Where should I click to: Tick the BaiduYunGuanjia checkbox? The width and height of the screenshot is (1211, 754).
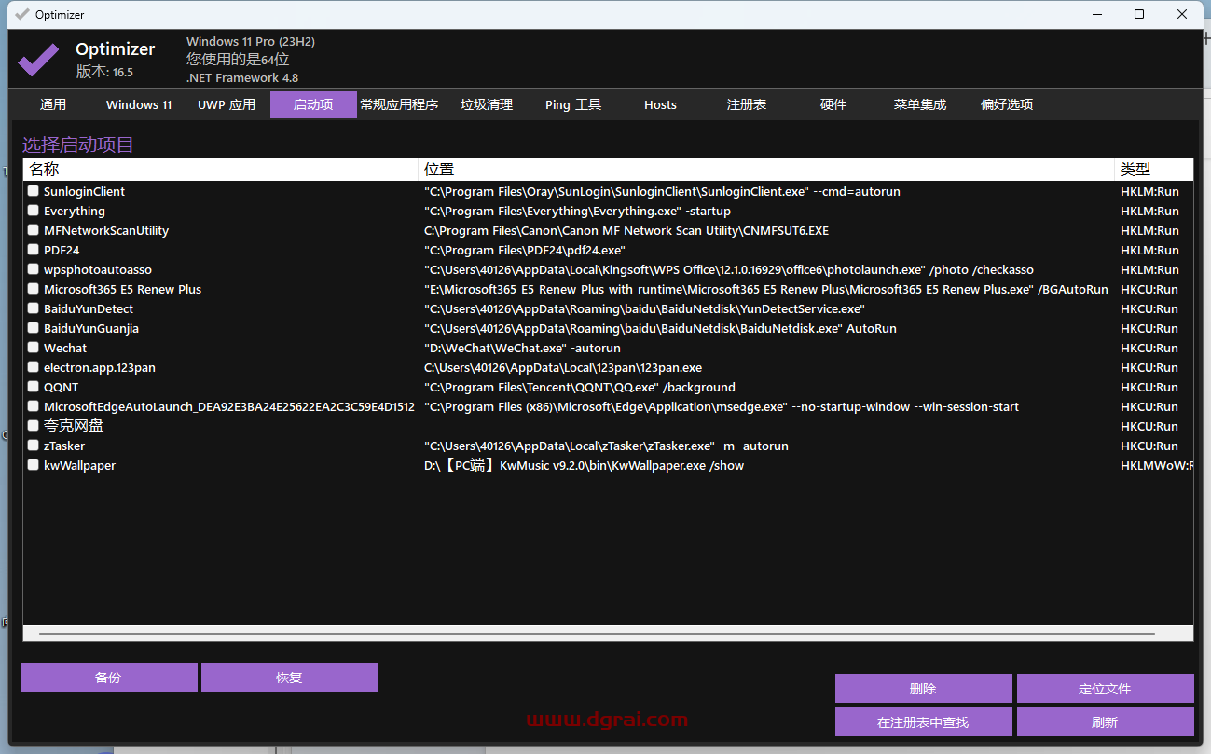tap(34, 328)
